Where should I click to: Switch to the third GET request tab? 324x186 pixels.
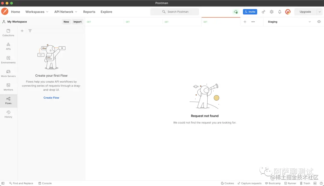182,22
